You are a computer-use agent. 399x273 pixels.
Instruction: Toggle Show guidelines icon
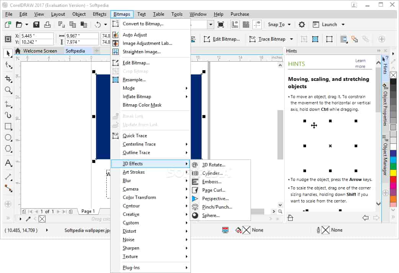click(x=257, y=25)
